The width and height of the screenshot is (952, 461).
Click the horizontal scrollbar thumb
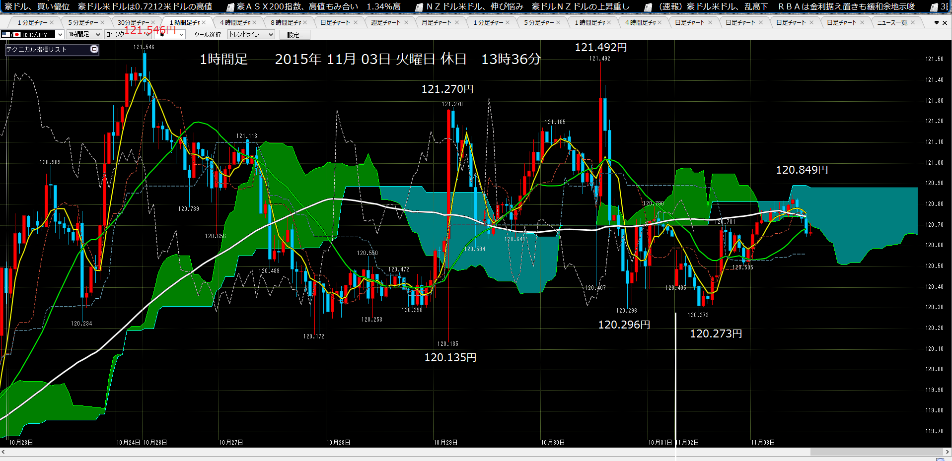click(x=877, y=452)
